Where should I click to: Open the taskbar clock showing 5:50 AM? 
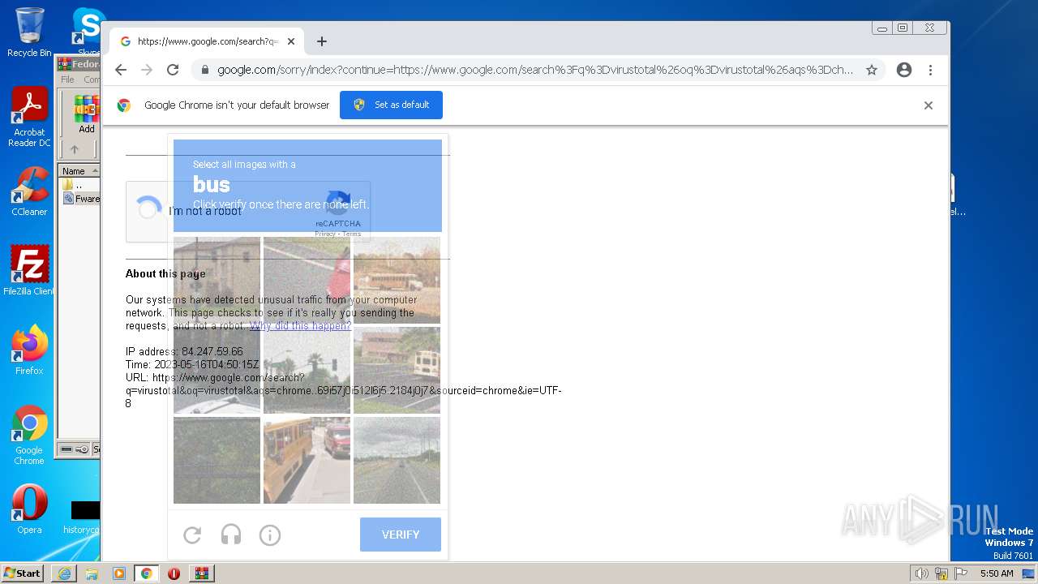click(x=997, y=573)
